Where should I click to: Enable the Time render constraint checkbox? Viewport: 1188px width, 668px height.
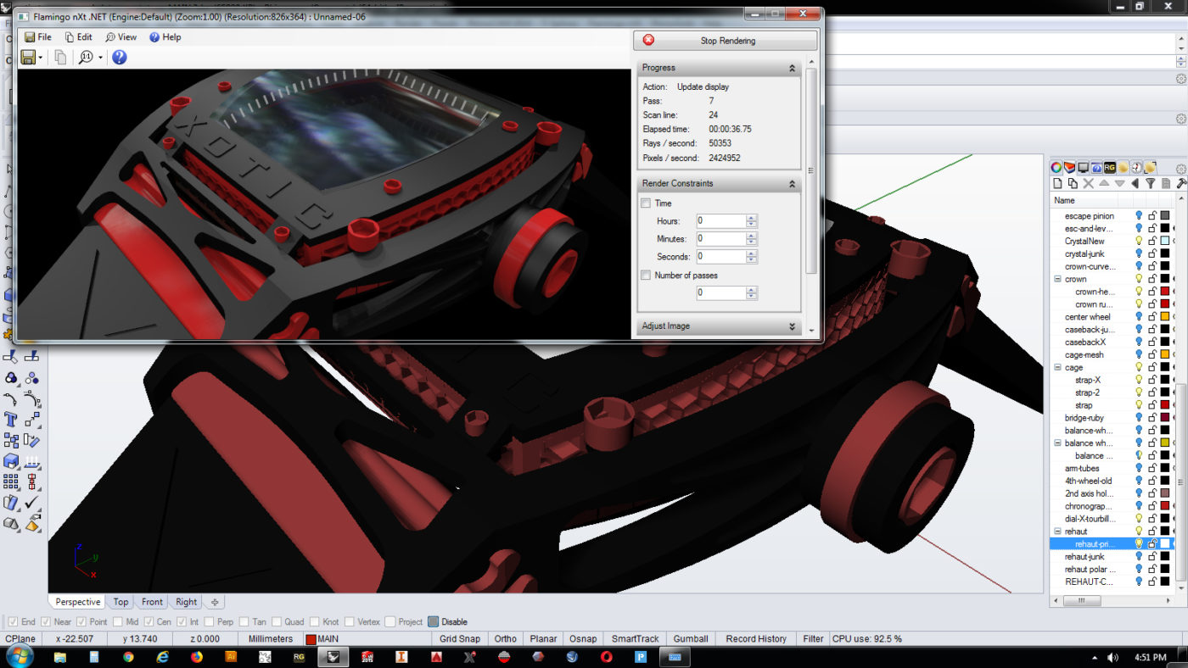pyautogui.click(x=646, y=203)
